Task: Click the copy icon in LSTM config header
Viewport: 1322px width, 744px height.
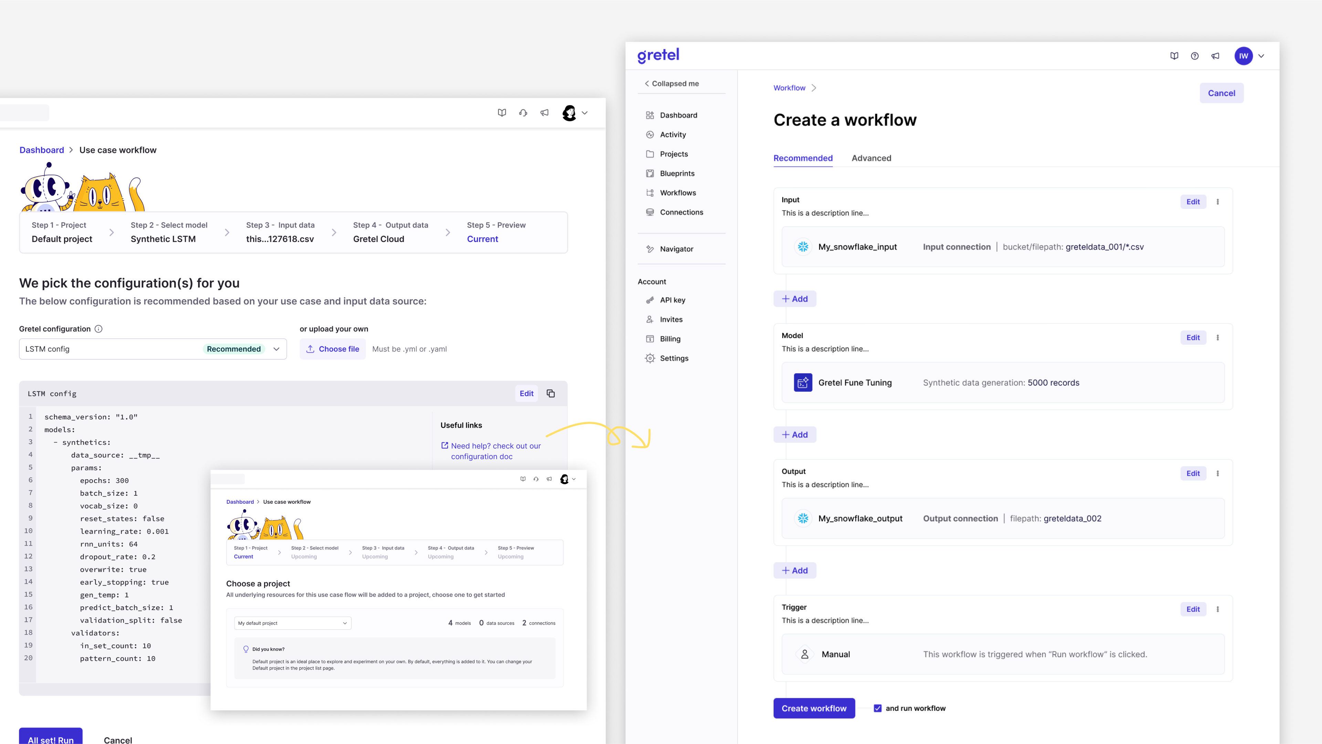Action: tap(551, 394)
